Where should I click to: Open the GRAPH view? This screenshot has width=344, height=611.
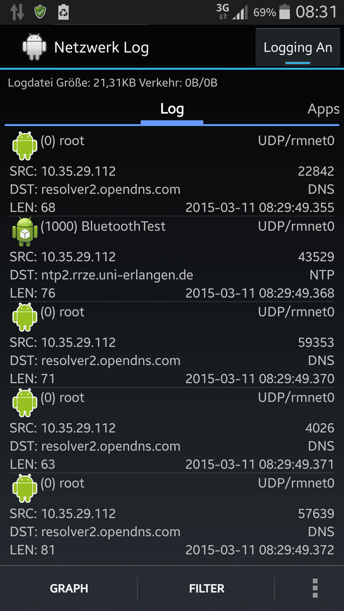click(69, 588)
